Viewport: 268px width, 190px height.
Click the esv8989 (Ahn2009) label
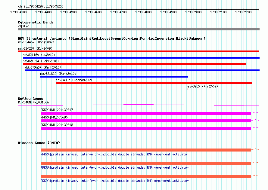[x=203, y=86]
